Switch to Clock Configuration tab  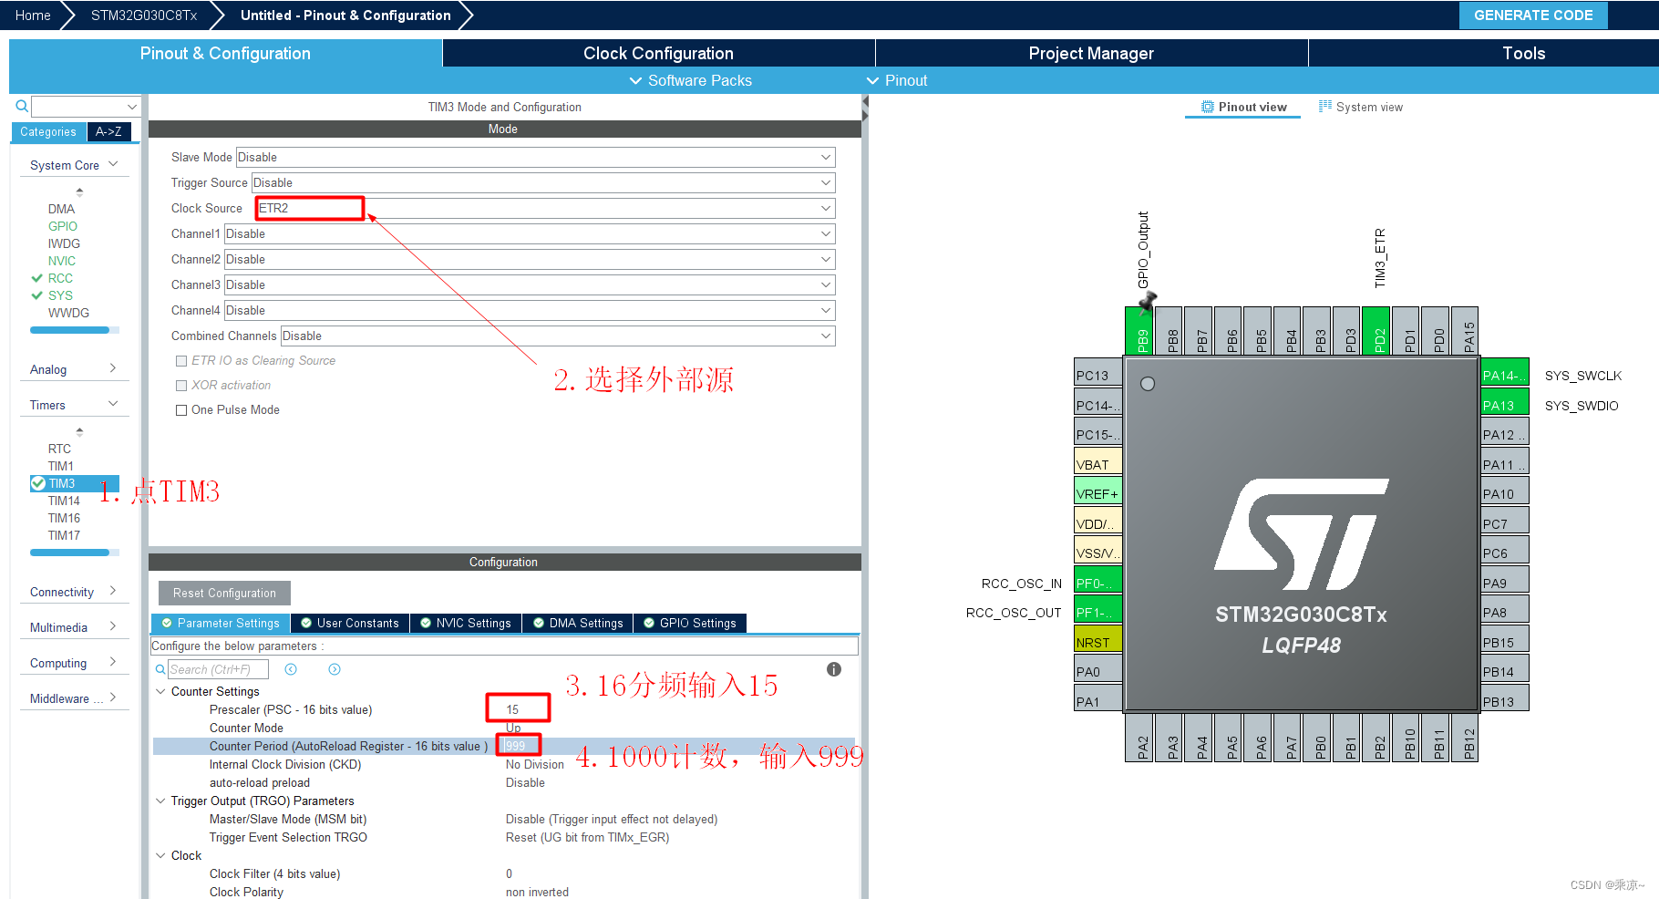(x=658, y=53)
